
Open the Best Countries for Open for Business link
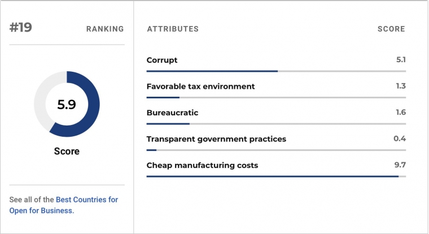click(x=63, y=205)
